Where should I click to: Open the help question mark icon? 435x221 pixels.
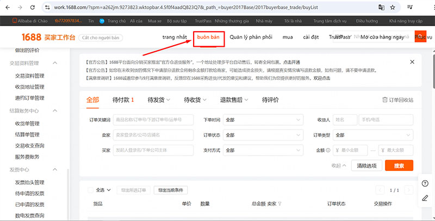425,183
